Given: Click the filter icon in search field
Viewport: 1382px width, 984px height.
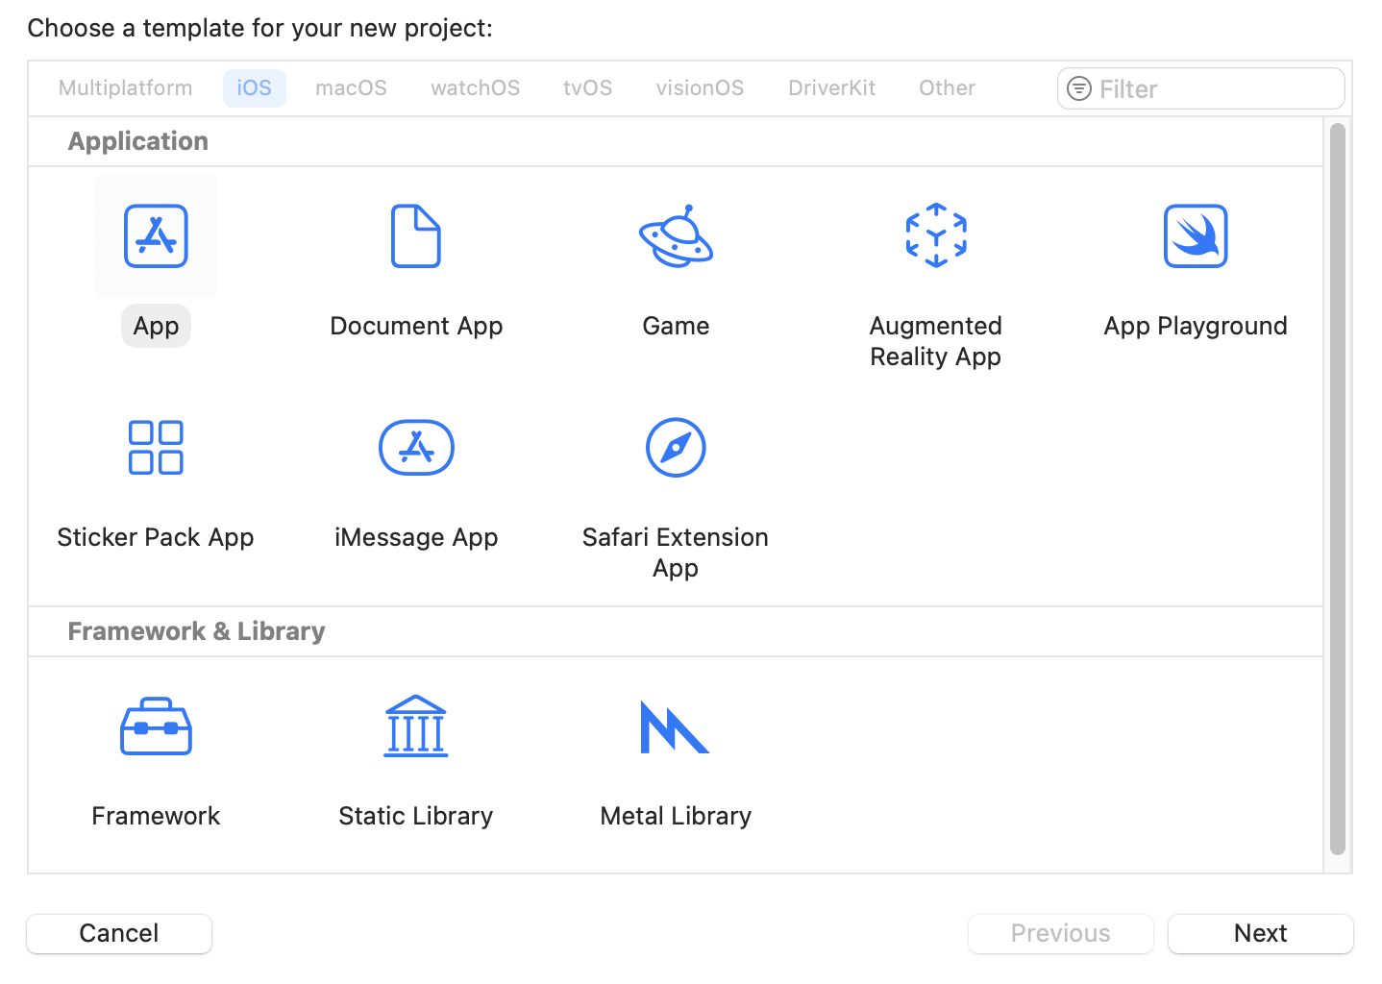Looking at the screenshot, I should coord(1079,88).
